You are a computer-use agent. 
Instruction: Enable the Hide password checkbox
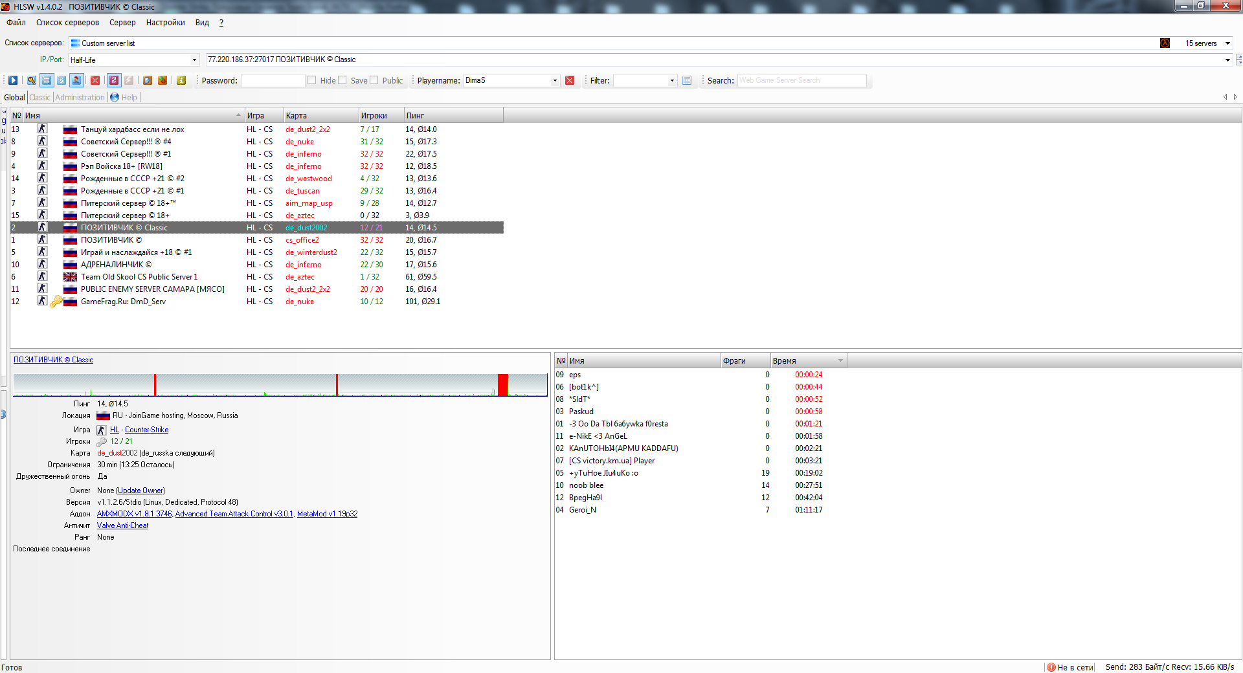[312, 80]
